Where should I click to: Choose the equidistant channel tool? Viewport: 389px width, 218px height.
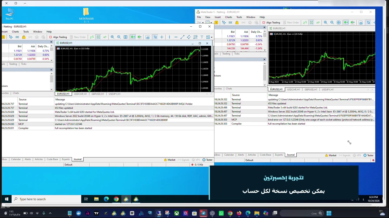click(189, 37)
